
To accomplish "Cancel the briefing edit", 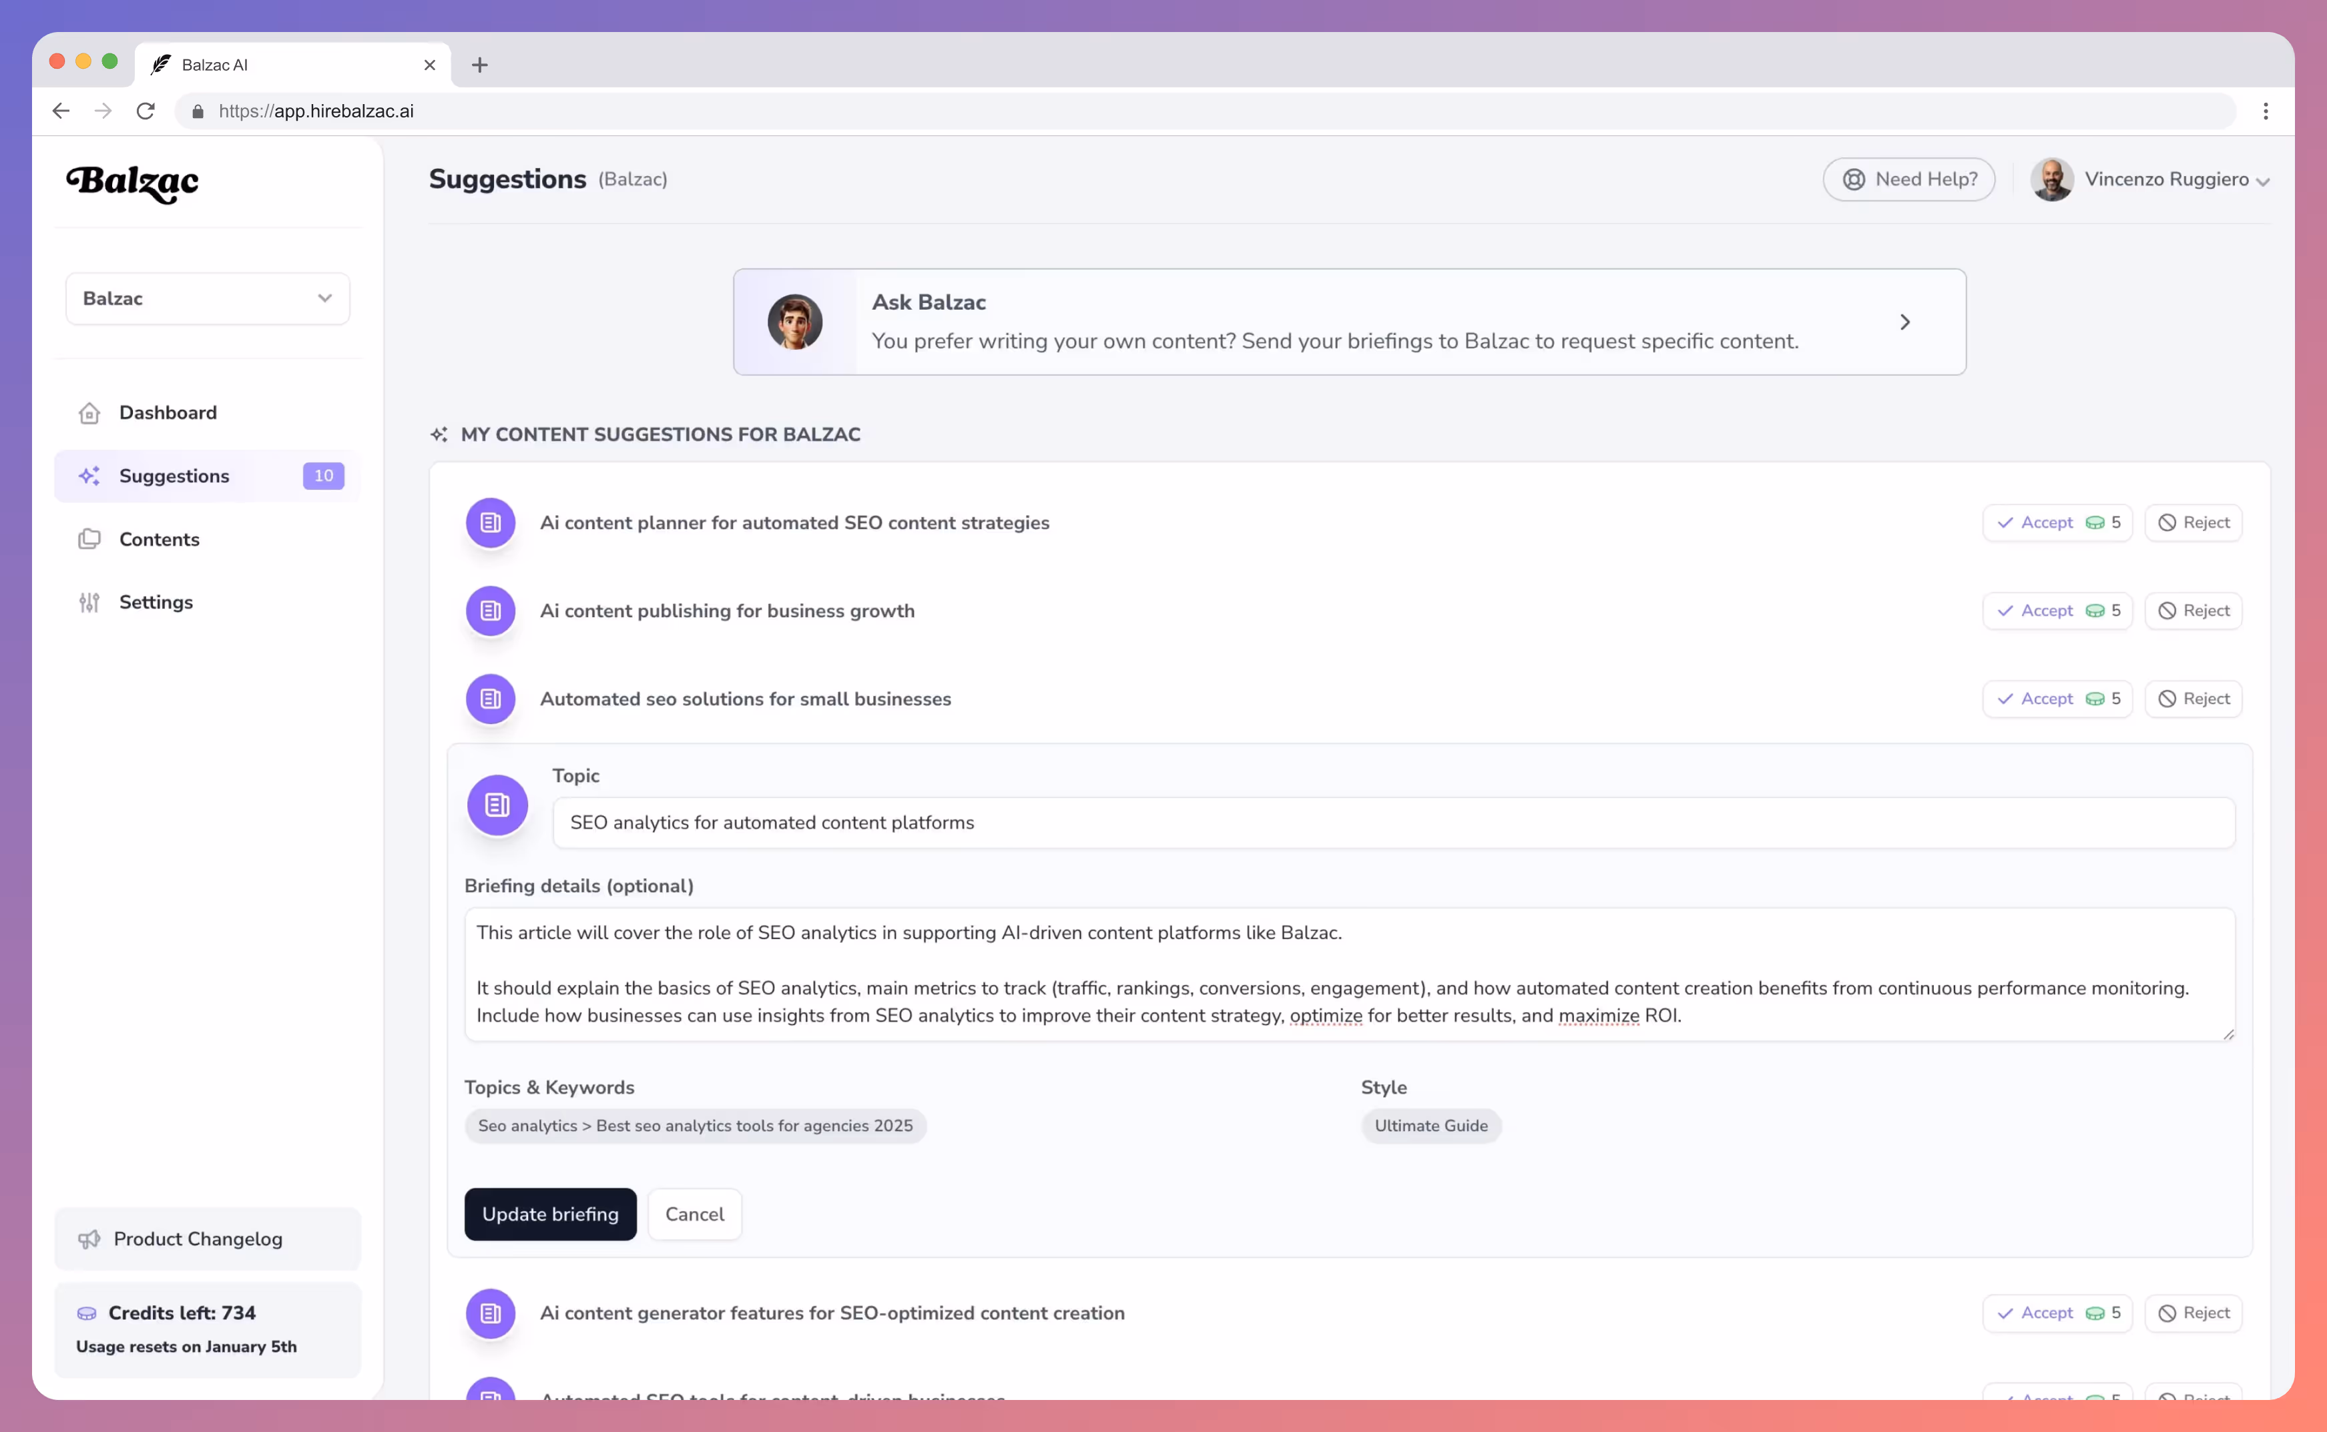I will click(694, 1214).
